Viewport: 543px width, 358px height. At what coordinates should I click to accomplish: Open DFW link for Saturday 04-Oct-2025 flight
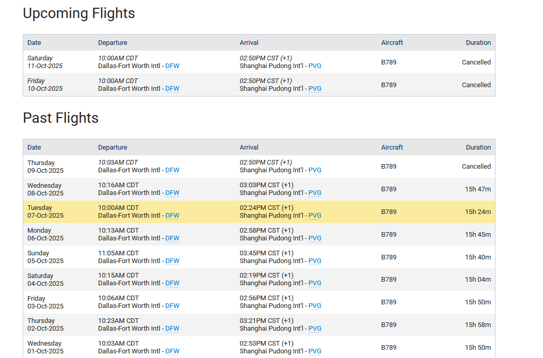[172, 283]
